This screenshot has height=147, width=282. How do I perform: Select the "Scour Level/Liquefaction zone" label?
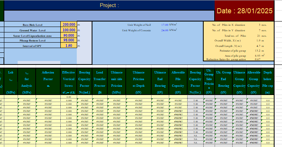[x=33, y=36]
